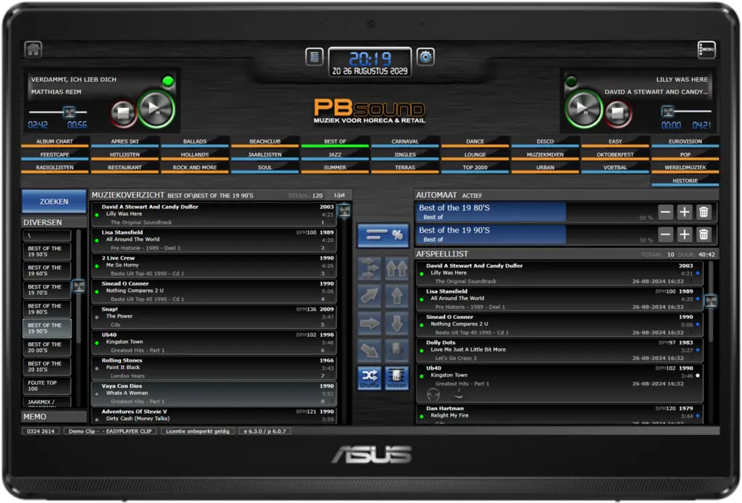Toggle the Lijst view button in Muziekoverzicht

tap(338, 195)
